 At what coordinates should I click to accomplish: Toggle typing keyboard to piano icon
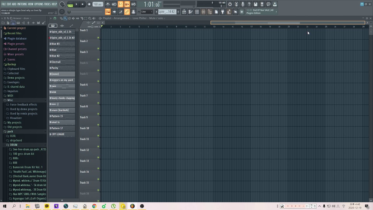[x=108, y=12]
